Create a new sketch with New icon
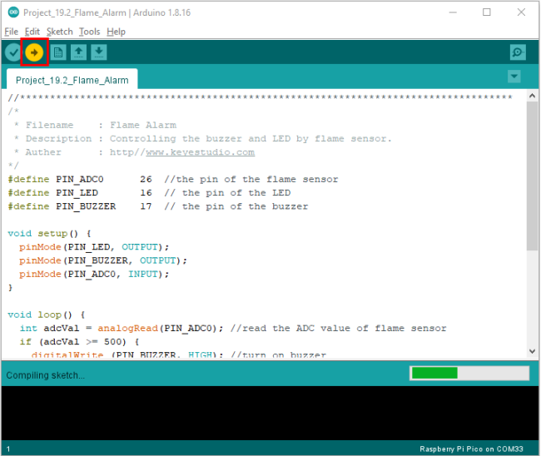 58,52
